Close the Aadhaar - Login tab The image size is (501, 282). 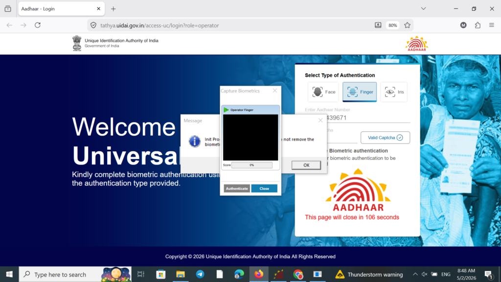coord(98,9)
